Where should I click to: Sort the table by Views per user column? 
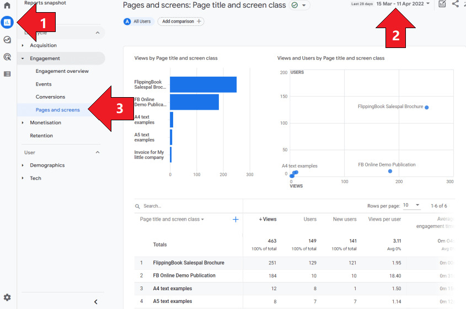[384, 219]
